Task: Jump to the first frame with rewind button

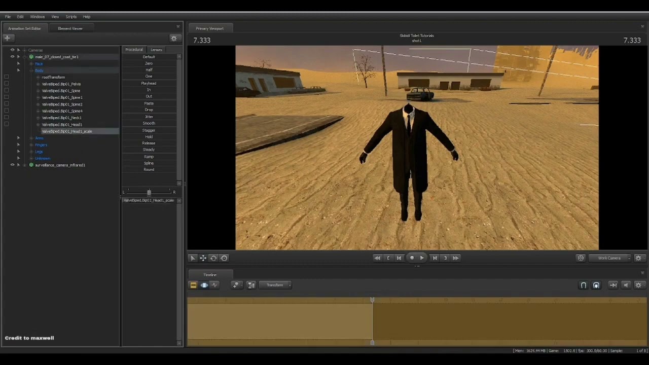Action: pyautogui.click(x=377, y=258)
